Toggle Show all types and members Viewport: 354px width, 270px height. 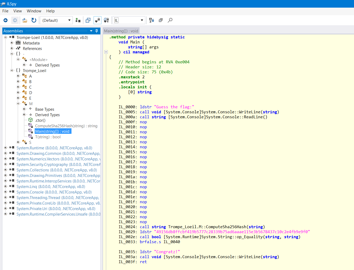click(106, 20)
